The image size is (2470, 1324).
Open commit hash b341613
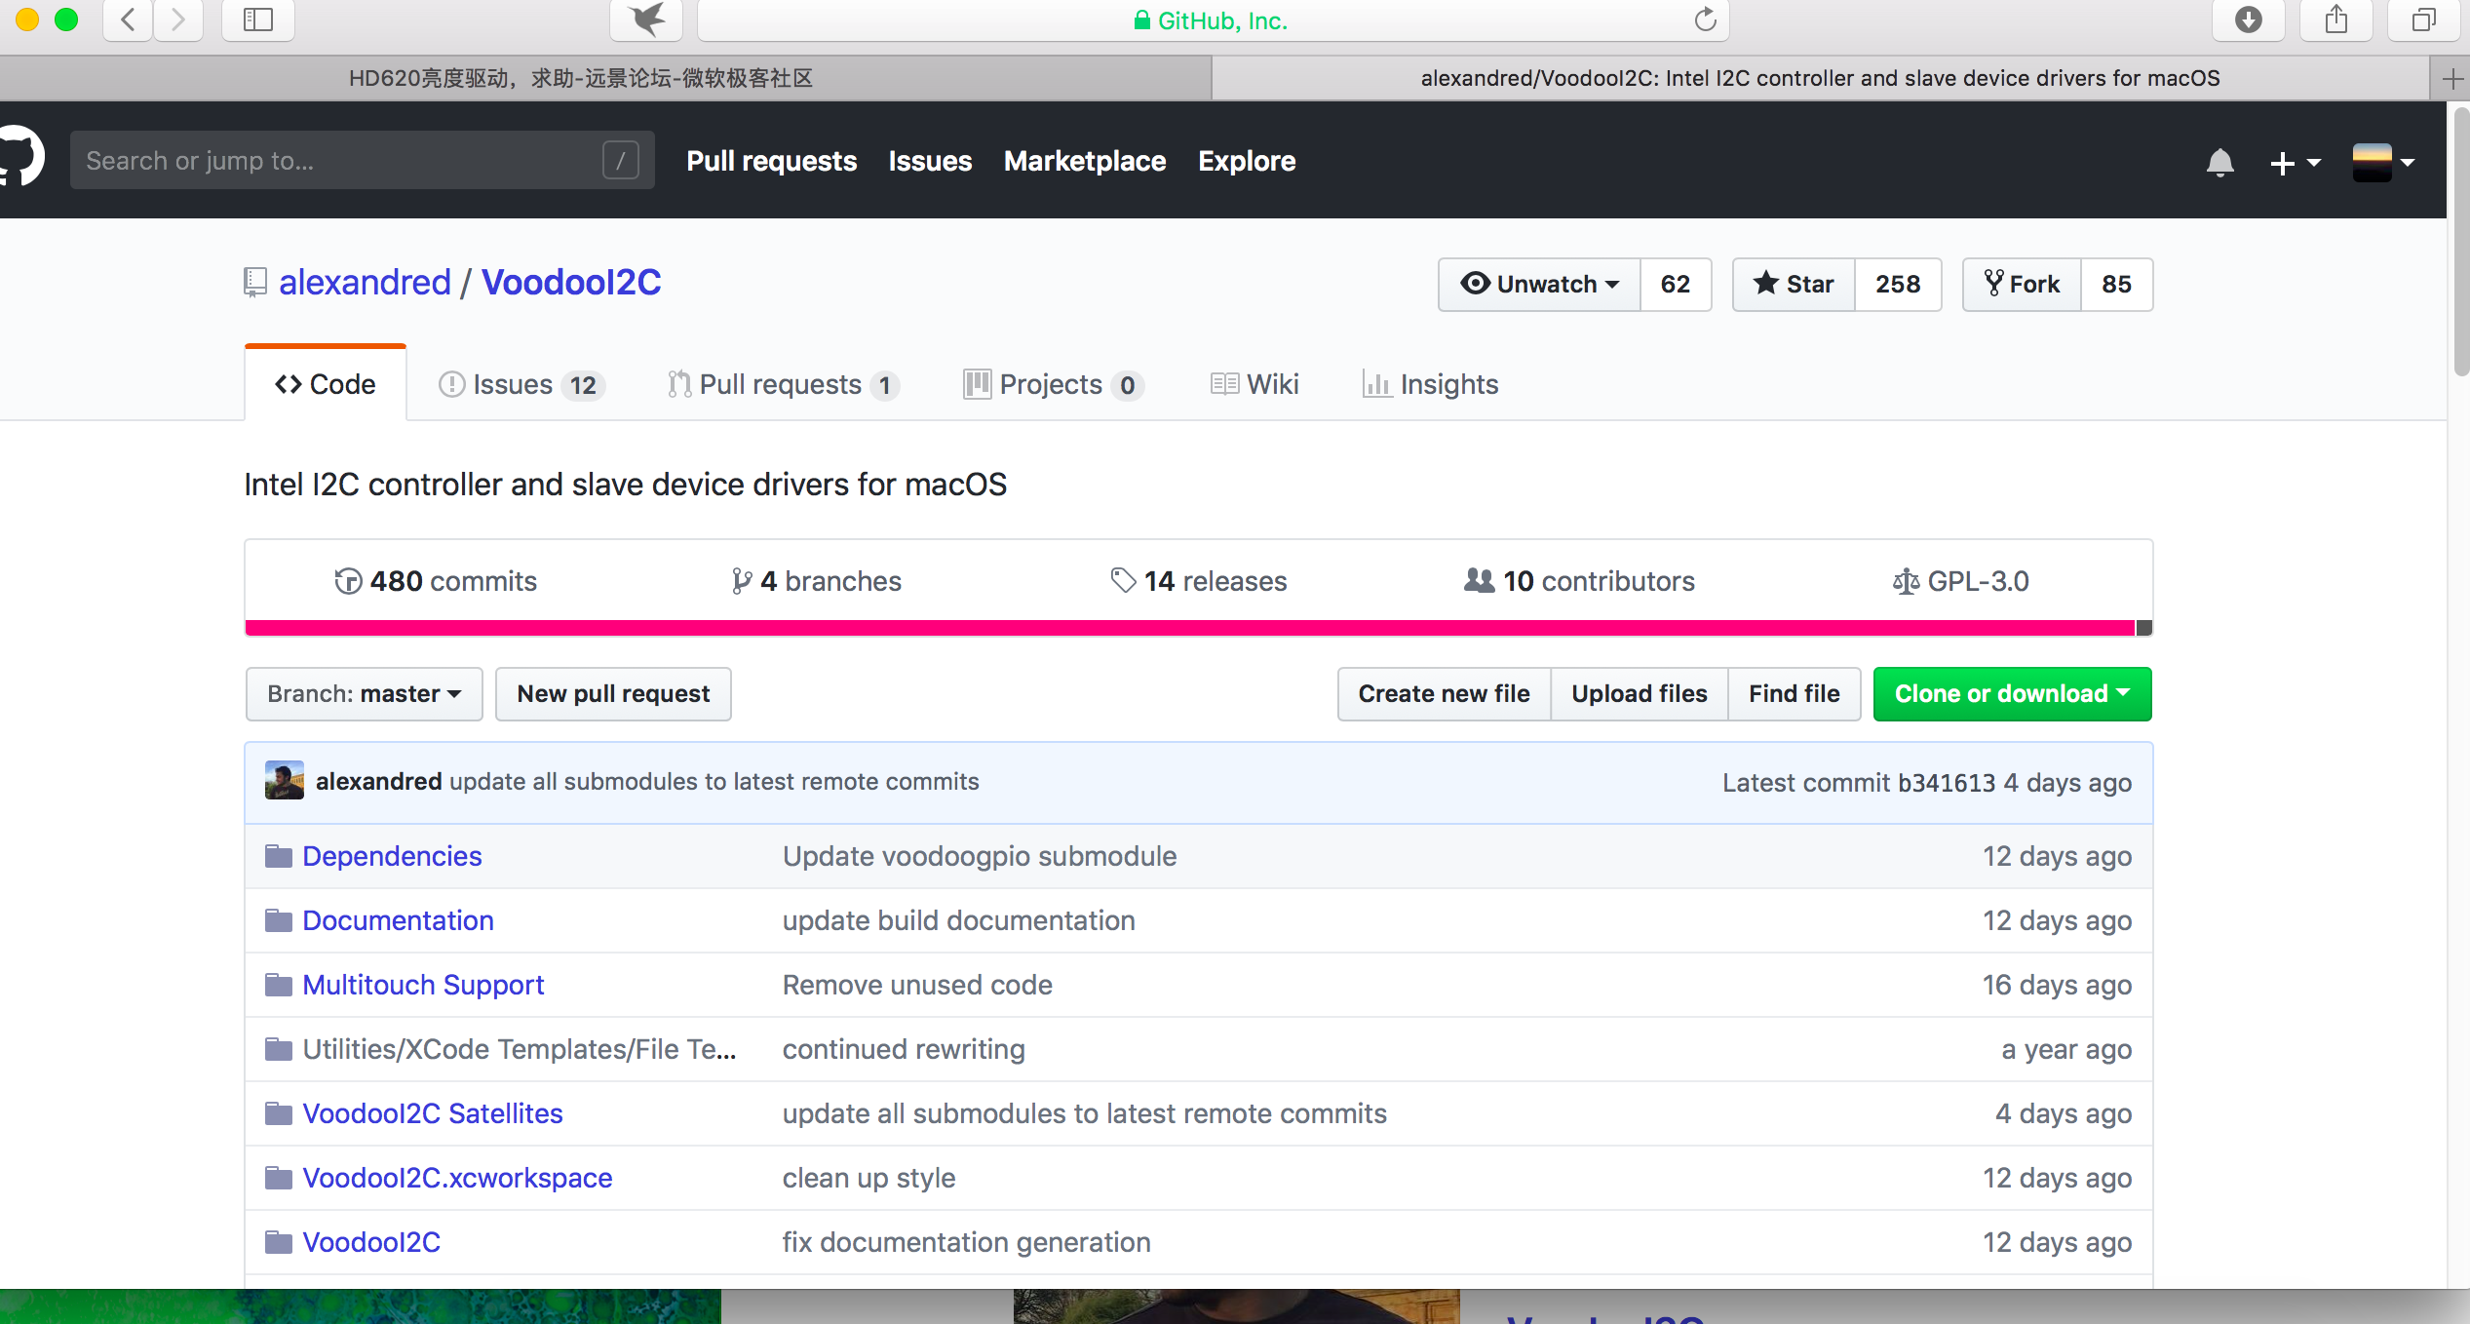[1947, 783]
